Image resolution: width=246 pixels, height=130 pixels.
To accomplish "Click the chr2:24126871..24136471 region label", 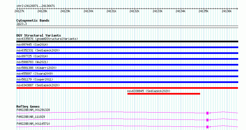I will click(x=36, y=6).
